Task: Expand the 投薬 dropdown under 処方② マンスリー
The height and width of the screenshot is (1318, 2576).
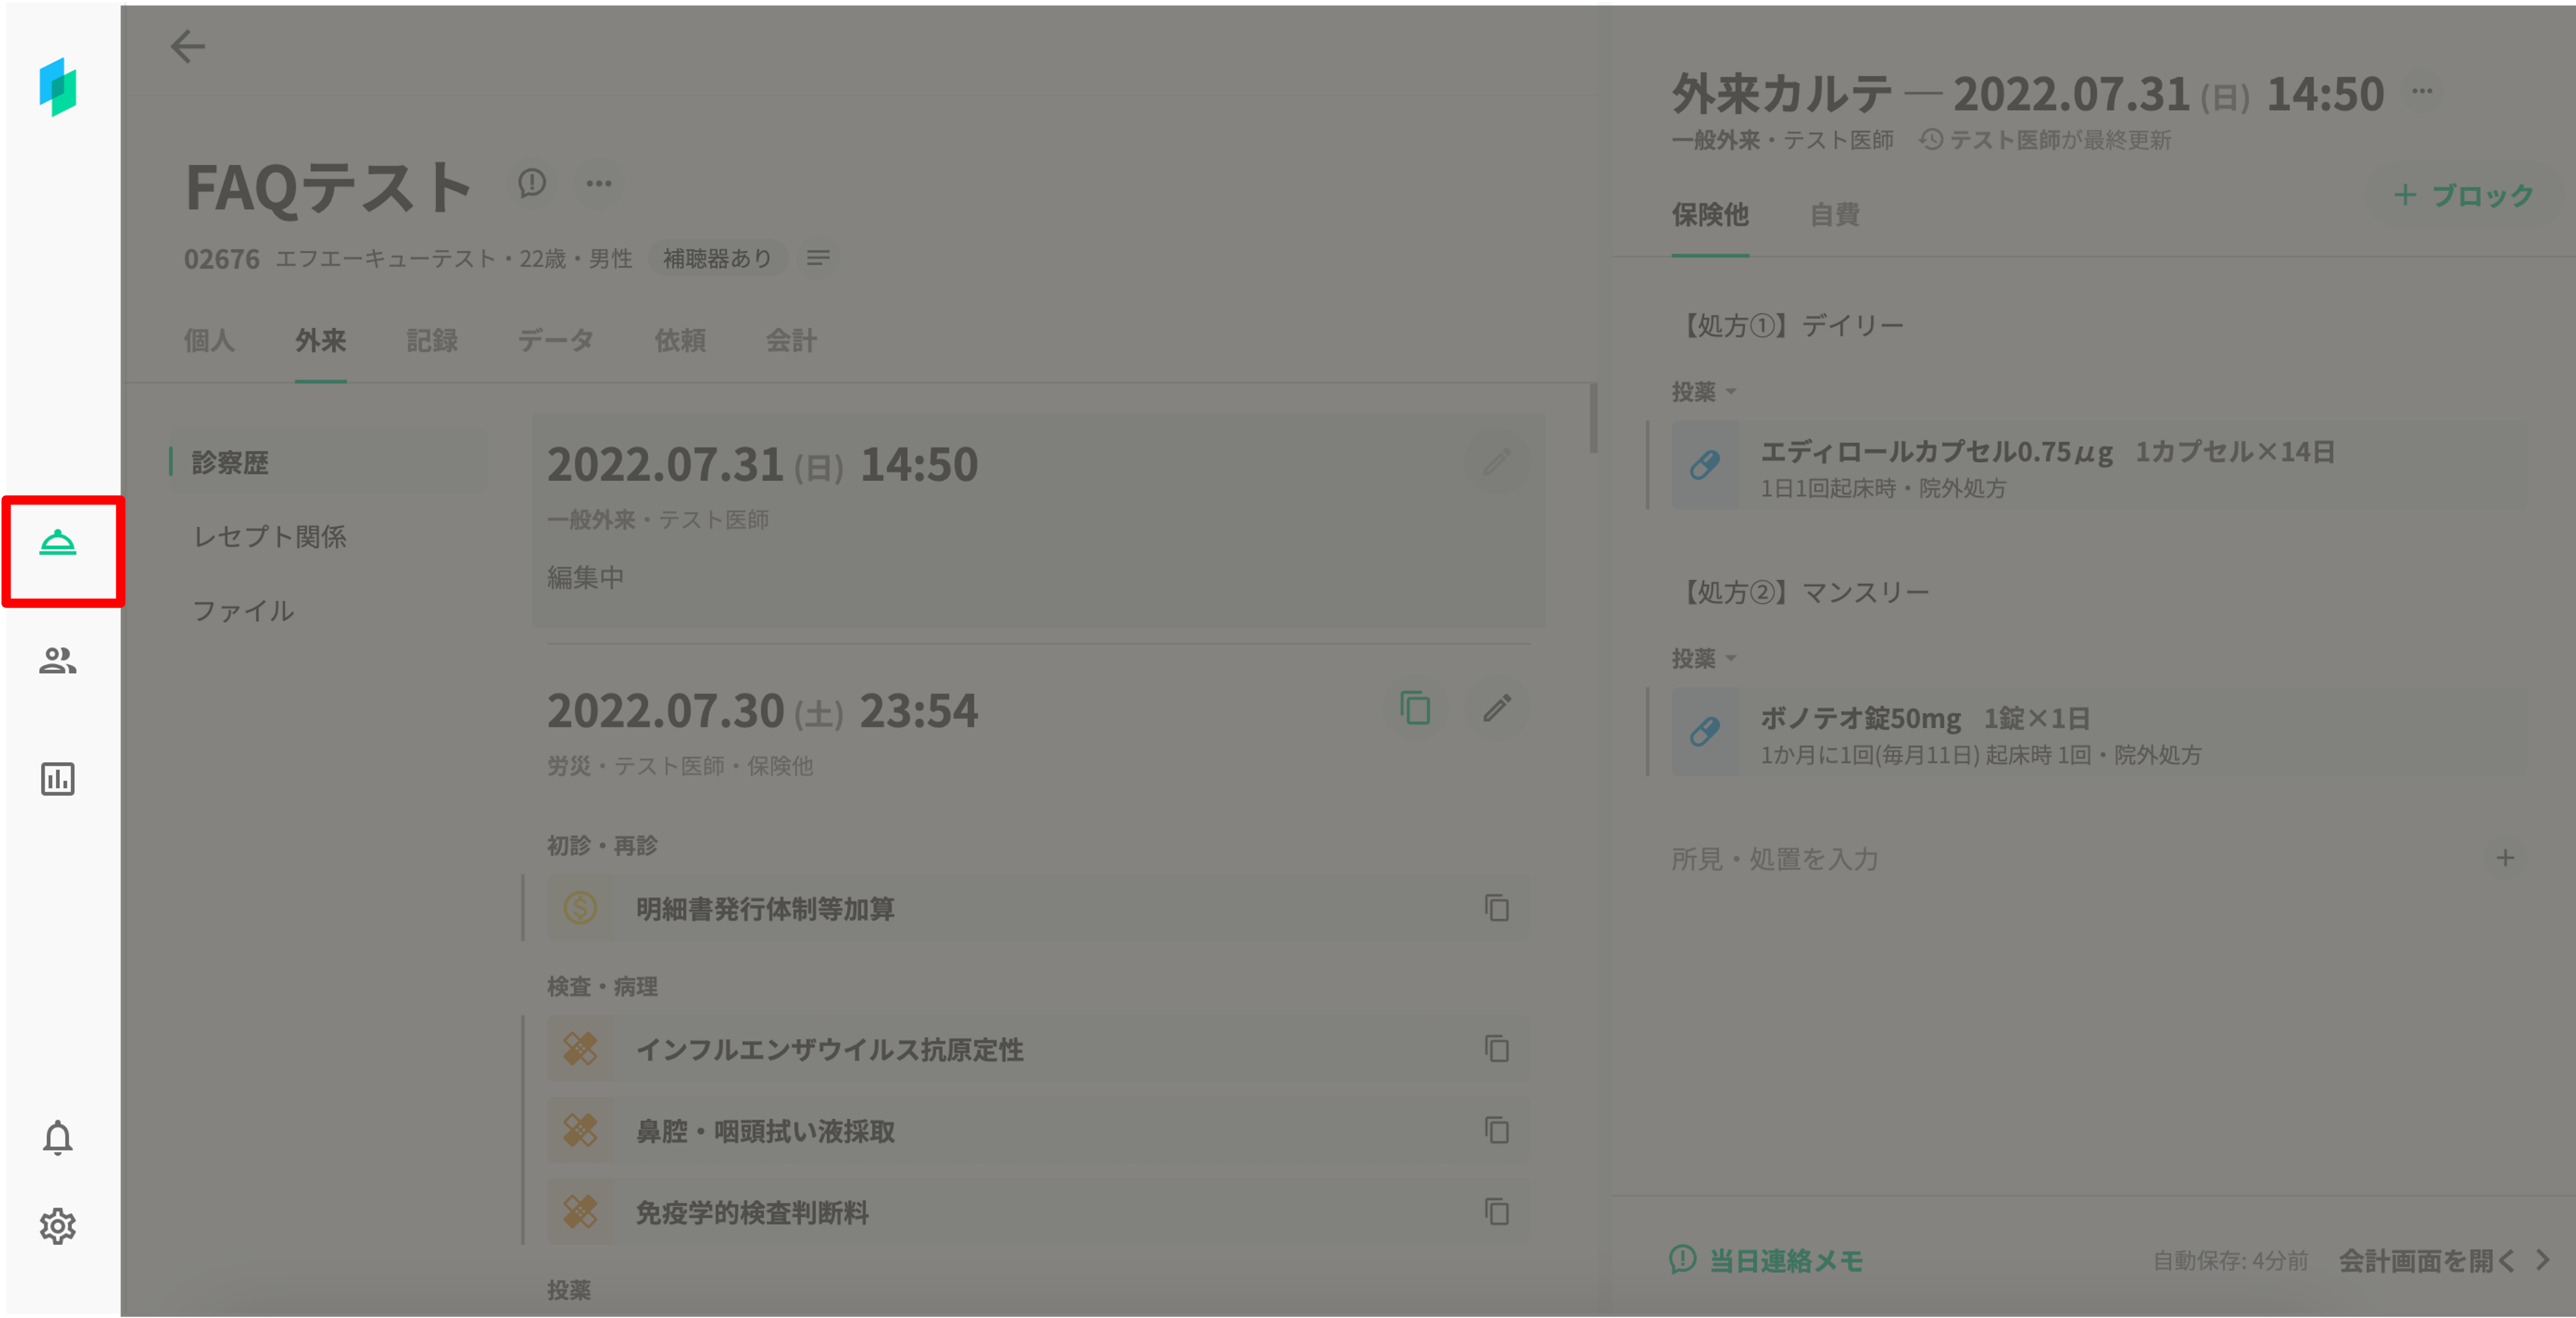Action: pos(1704,658)
